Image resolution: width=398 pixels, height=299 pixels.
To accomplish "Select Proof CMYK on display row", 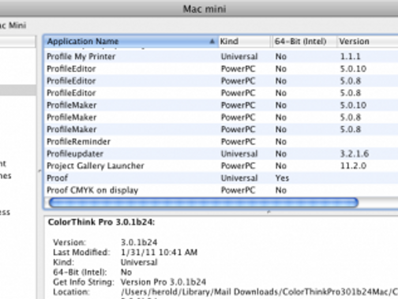I will click(x=221, y=190).
